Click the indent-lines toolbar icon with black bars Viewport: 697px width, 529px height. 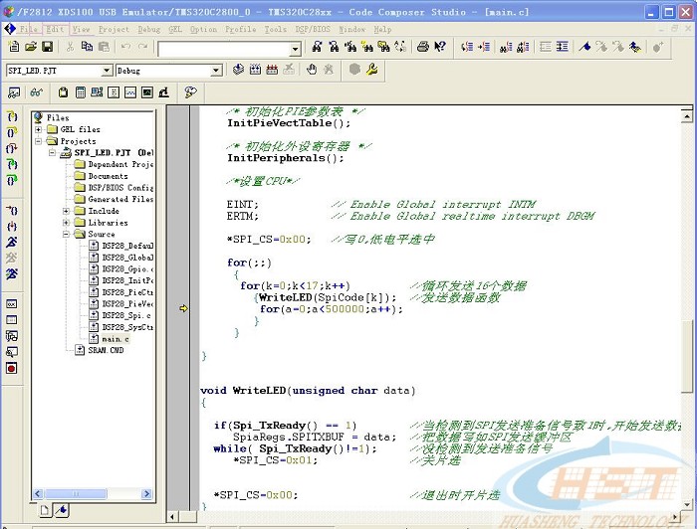click(562, 46)
